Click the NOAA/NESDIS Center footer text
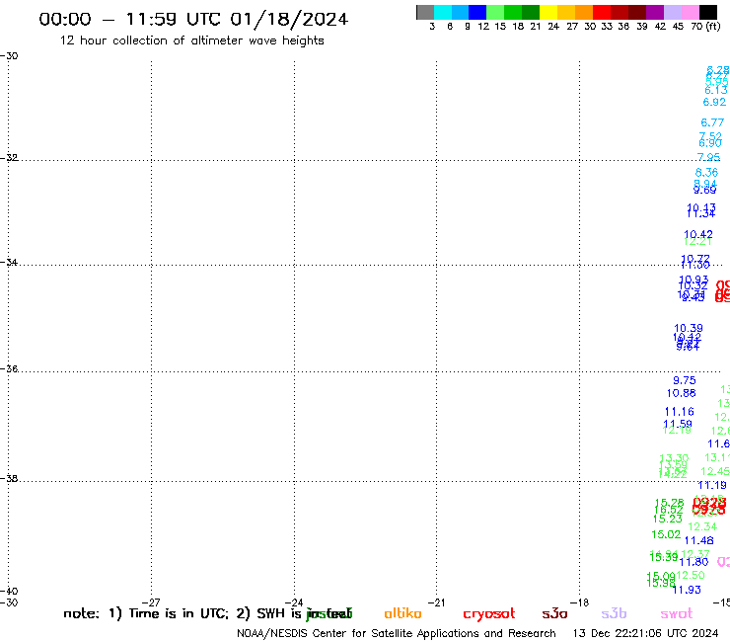 pos(397,634)
